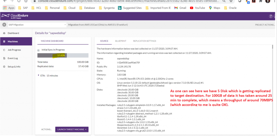The width and height of the screenshot is (277, 138).
Task: Click the /dev/xvdb: 30.00 GiB disk entry
Action: pos(128,93)
